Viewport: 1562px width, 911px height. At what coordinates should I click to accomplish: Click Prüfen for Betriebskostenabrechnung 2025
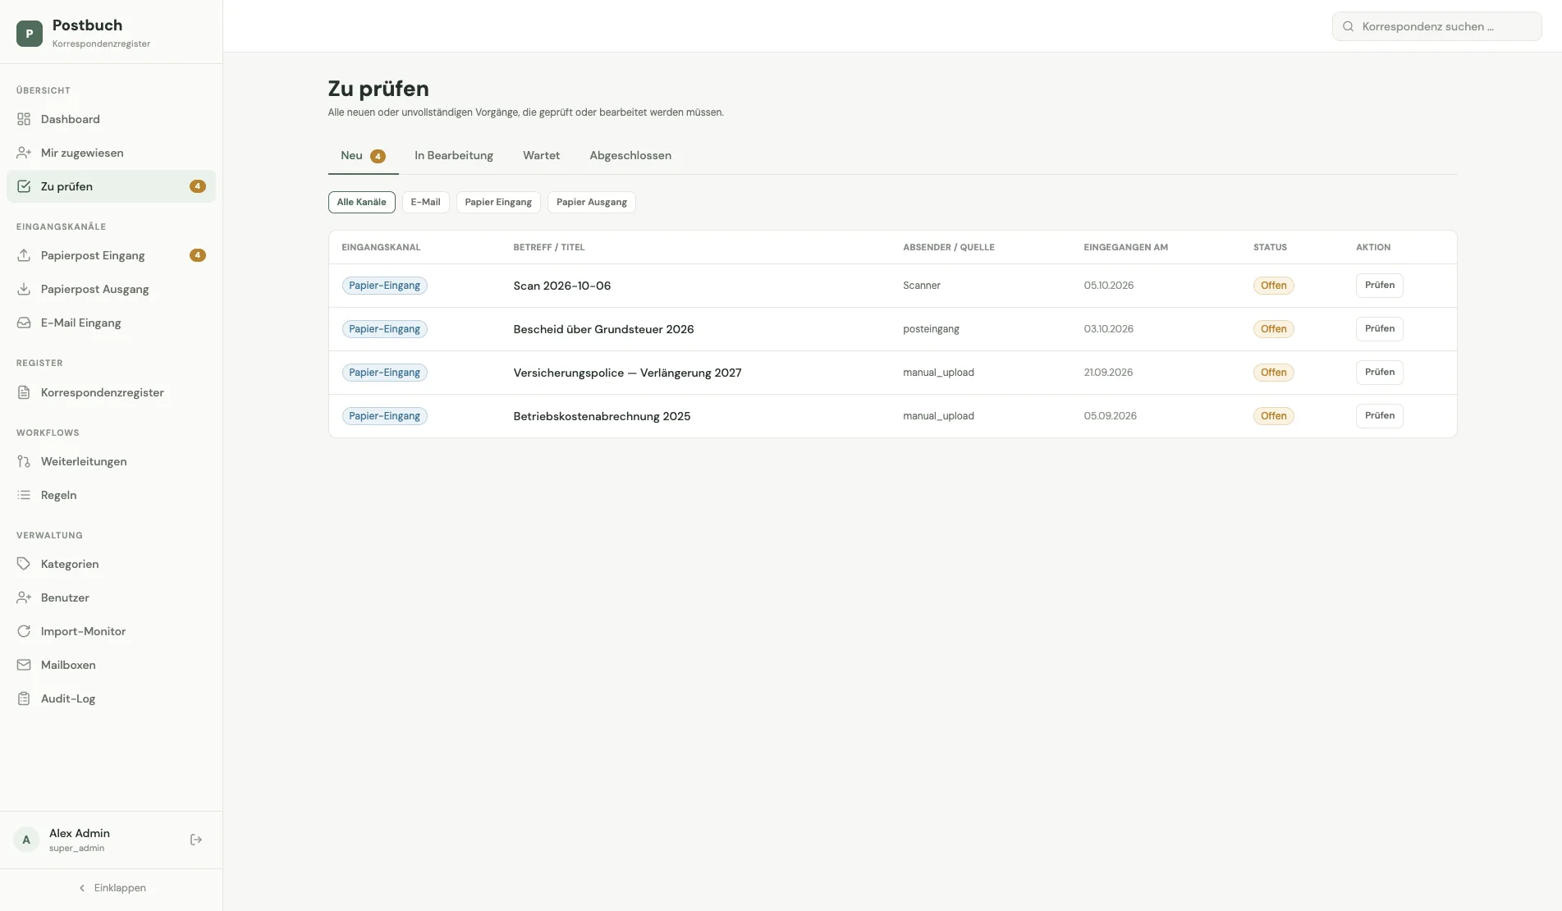[1379, 416]
